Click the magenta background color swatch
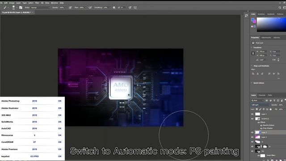Viewport: 286px width, 161px height. (x=254, y=21)
